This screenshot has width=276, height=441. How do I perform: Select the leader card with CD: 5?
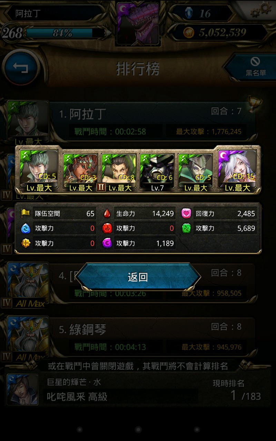tap(39, 171)
